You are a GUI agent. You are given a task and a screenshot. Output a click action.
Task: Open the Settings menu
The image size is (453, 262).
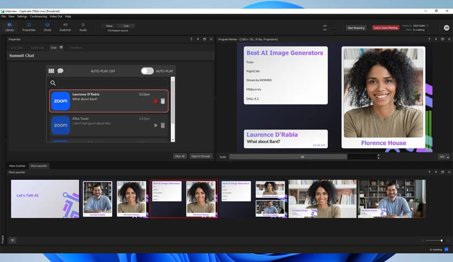[22, 16]
